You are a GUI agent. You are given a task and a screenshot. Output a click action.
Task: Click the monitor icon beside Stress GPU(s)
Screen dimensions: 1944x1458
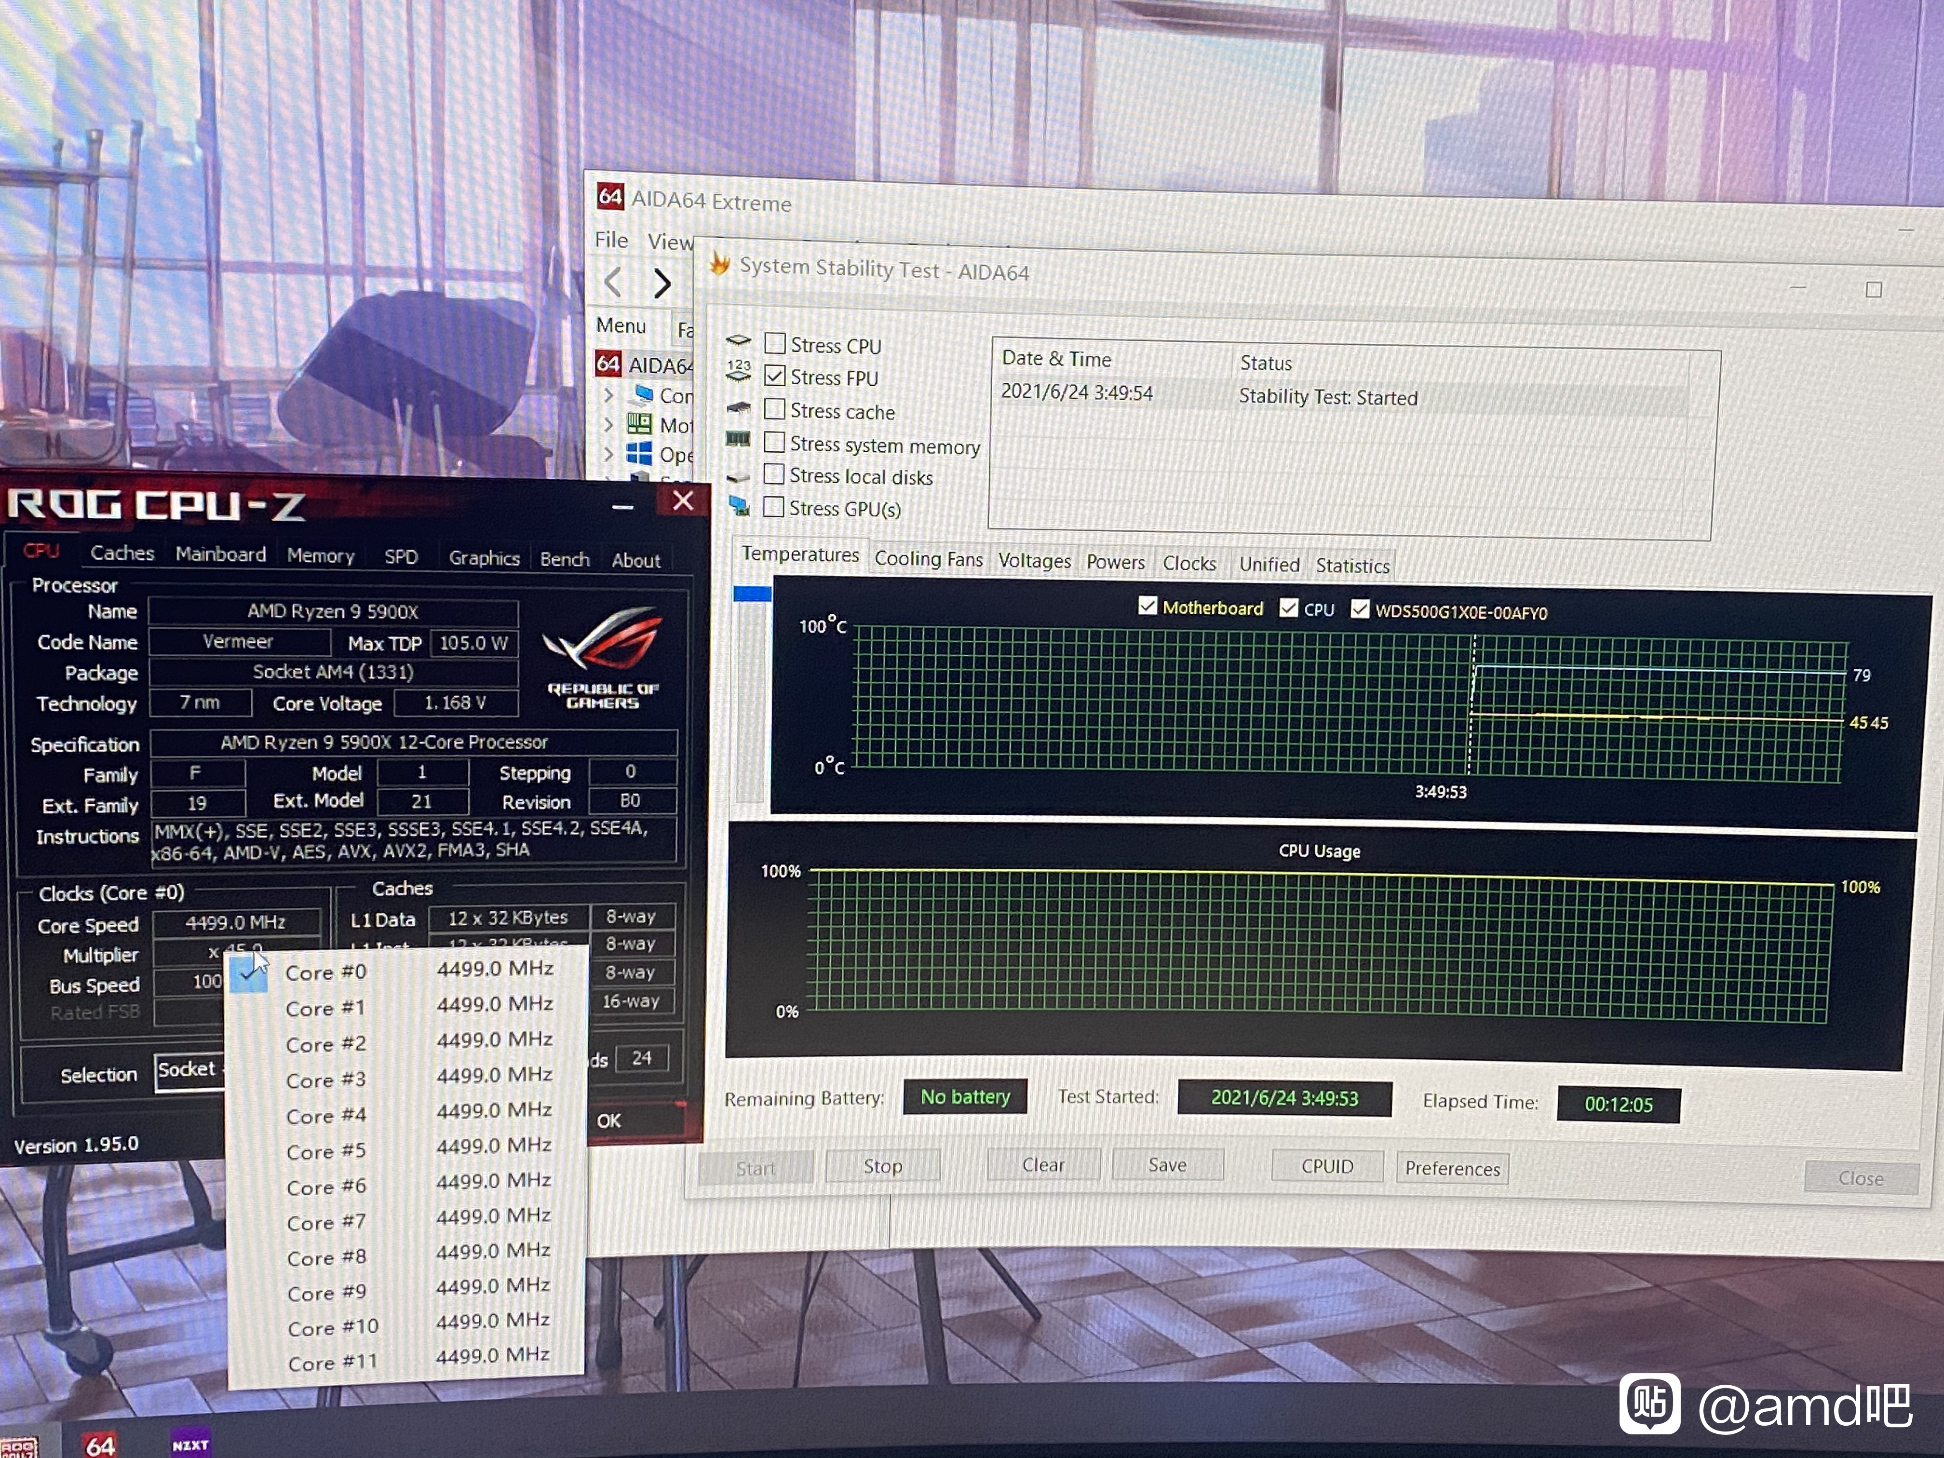739,505
